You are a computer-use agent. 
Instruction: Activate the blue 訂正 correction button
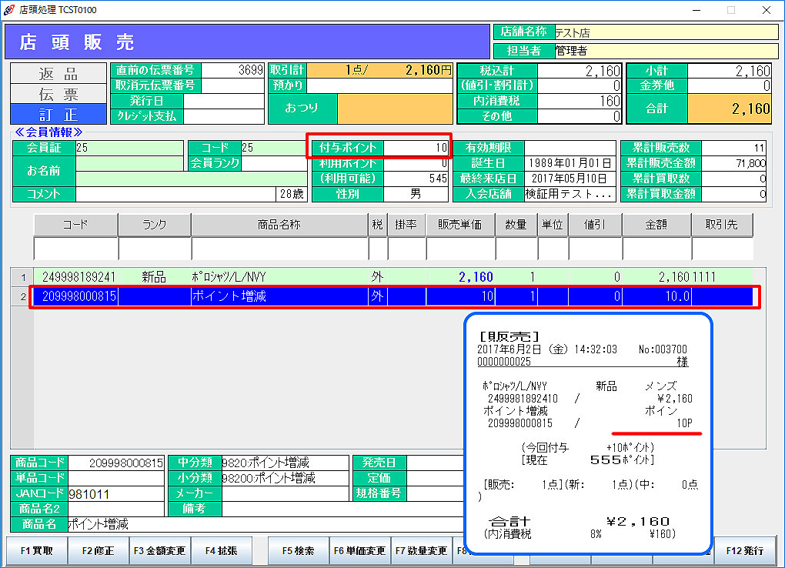(58, 114)
